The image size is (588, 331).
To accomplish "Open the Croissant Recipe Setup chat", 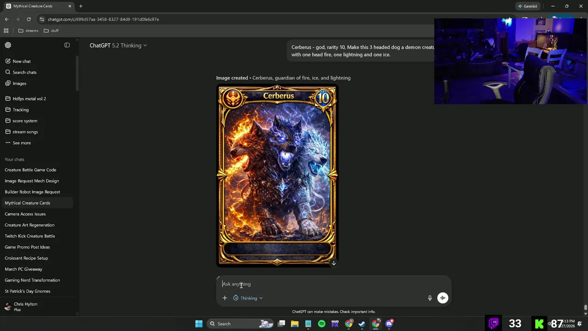I will click(37, 258).
